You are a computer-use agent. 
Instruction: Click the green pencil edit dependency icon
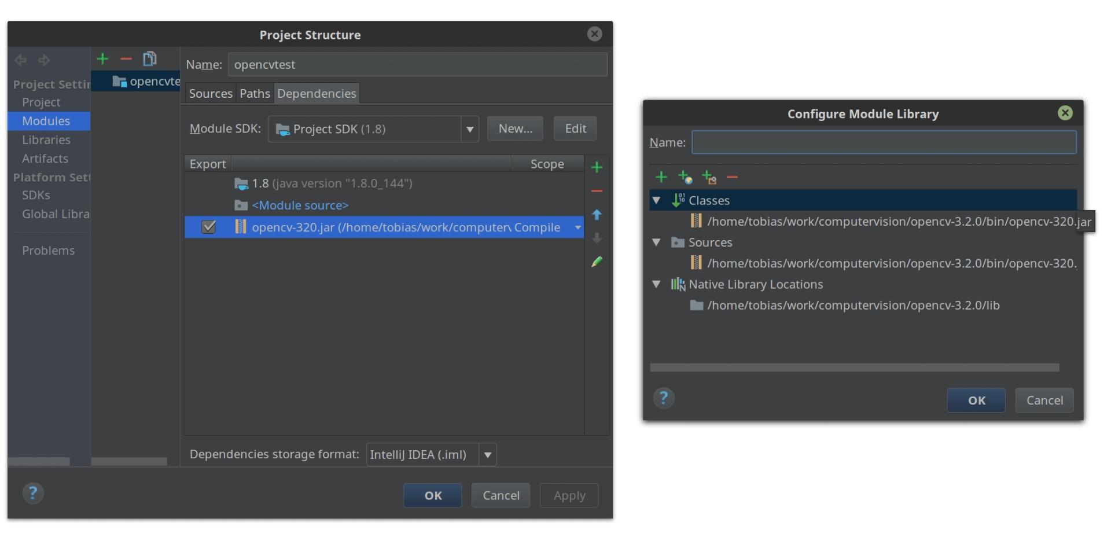click(597, 262)
